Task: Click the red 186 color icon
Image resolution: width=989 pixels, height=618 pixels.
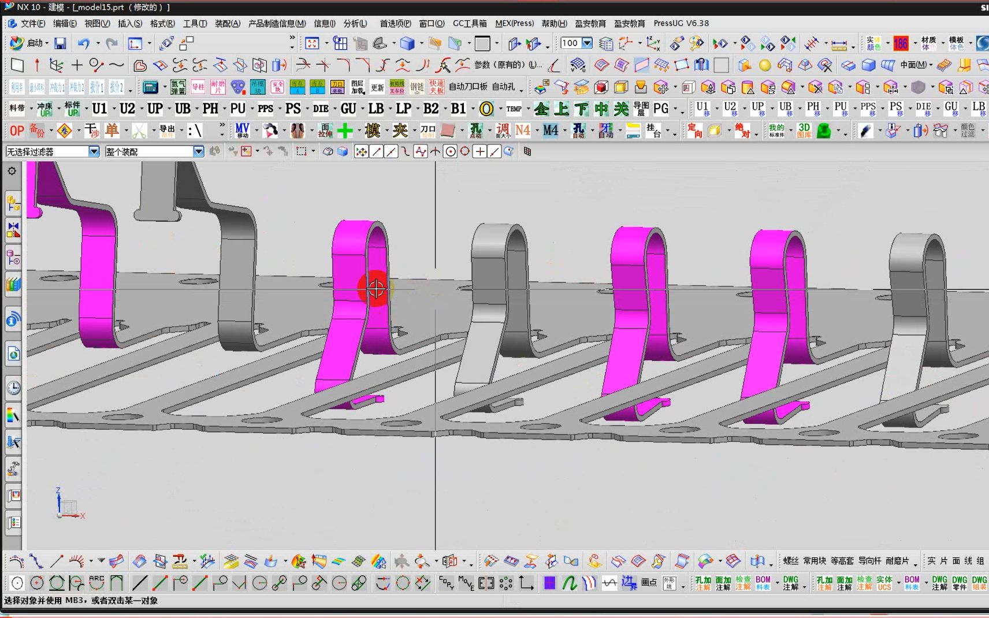Action: [x=901, y=43]
